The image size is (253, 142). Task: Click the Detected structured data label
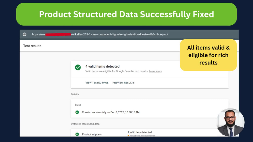[85, 124]
